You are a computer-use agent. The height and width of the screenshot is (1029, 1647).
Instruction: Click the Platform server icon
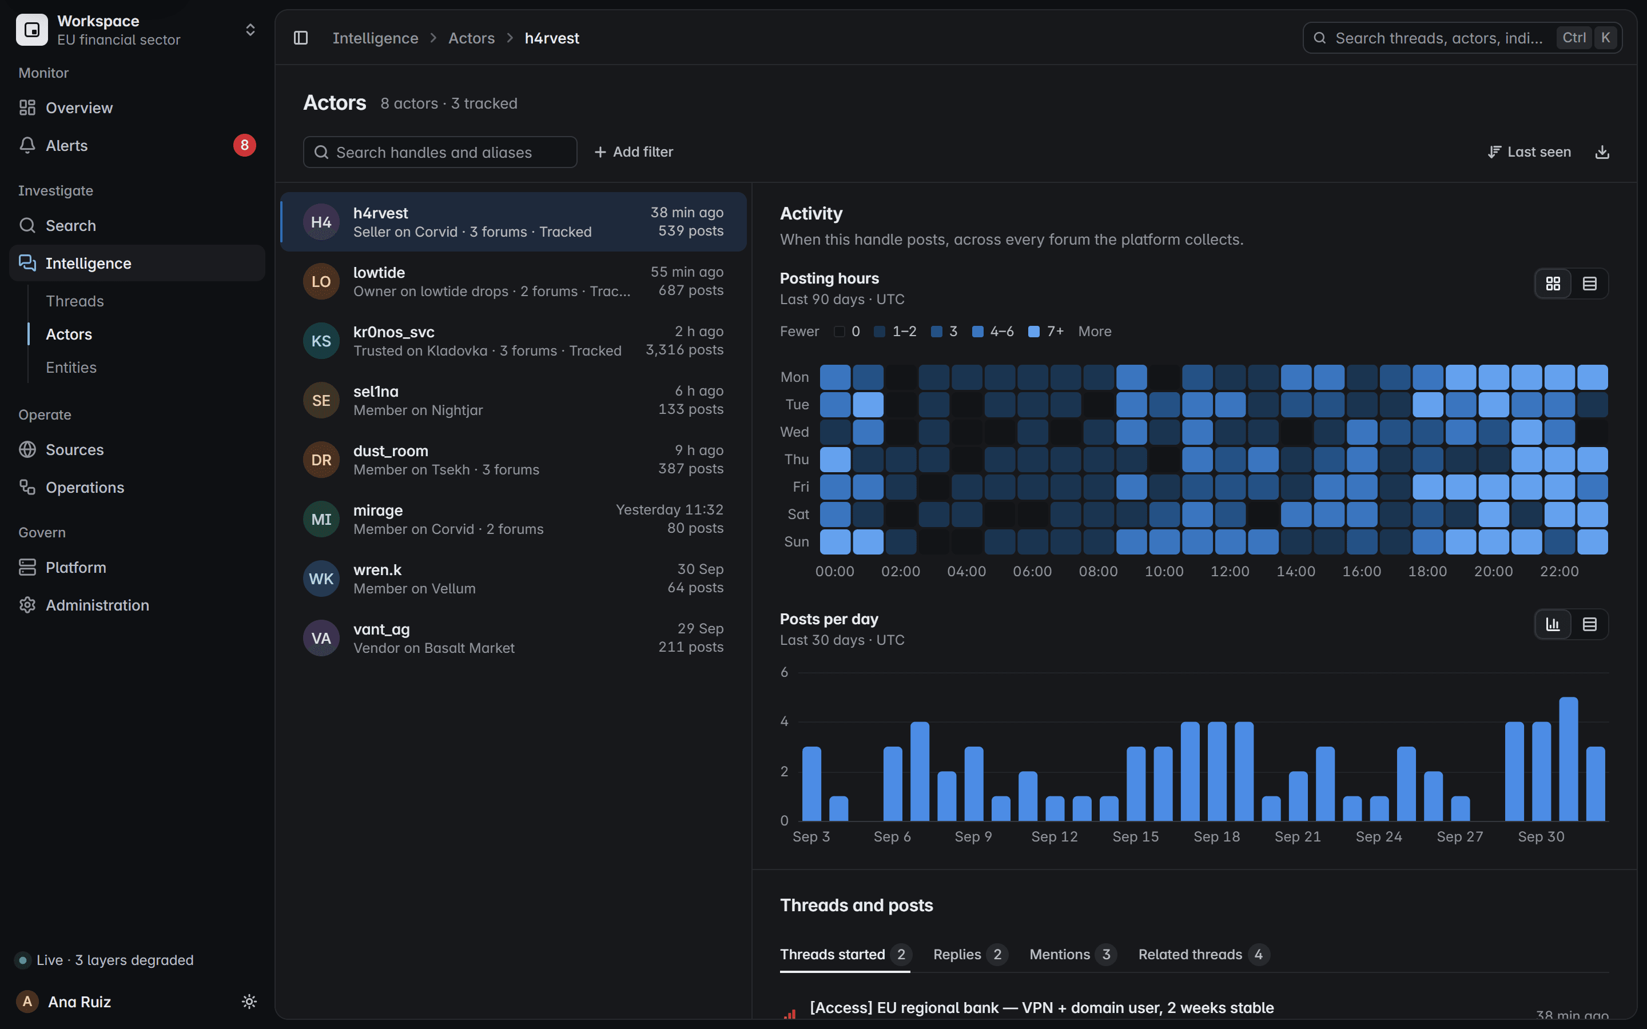coord(27,567)
